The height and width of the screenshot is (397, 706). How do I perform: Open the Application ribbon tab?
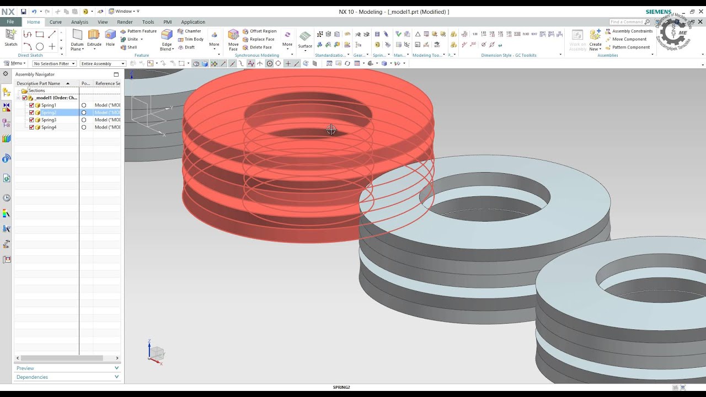tap(193, 22)
